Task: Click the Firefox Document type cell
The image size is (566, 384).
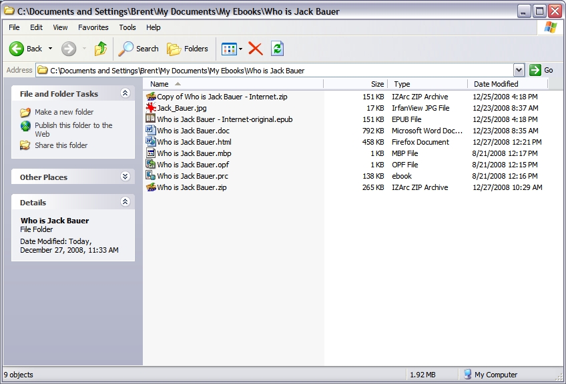Action: [x=420, y=142]
